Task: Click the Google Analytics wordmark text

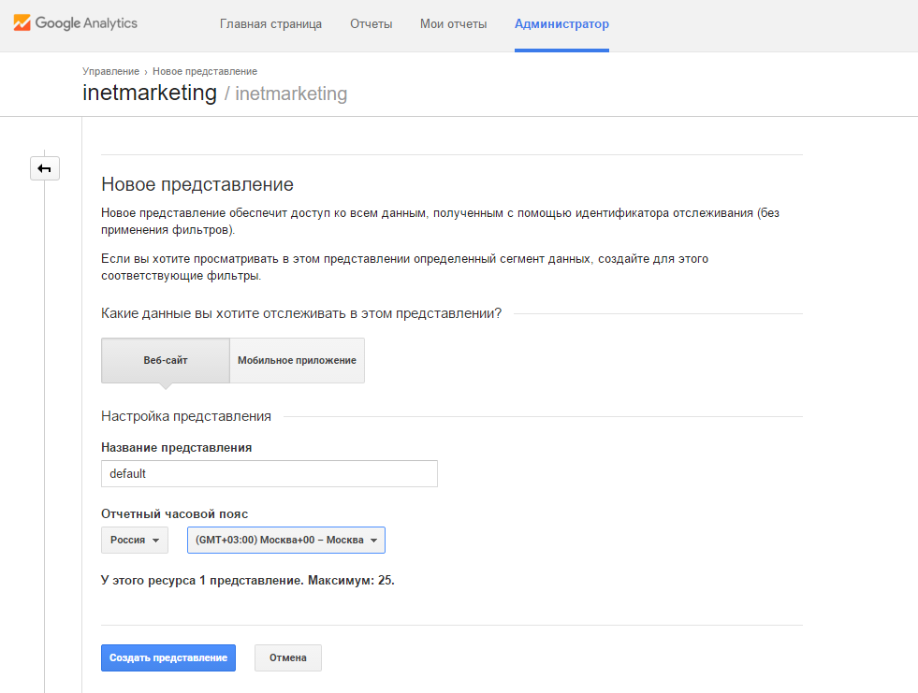Action: coord(86,23)
